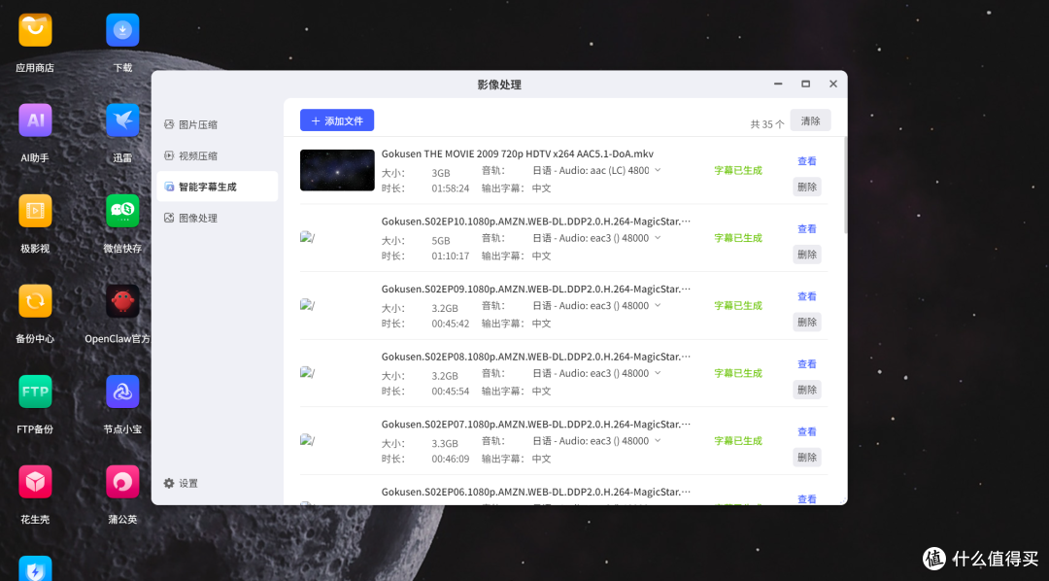Switch to 视频压缩 section
Screen dimensions: 1049x581
[x=218, y=155]
